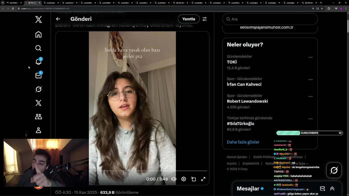Click the '12,4 B gönderi' count
This screenshot has width=349, height=196.
coord(238,68)
